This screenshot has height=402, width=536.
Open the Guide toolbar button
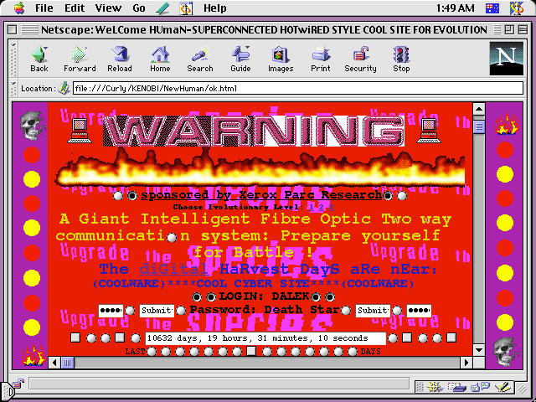(x=240, y=59)
